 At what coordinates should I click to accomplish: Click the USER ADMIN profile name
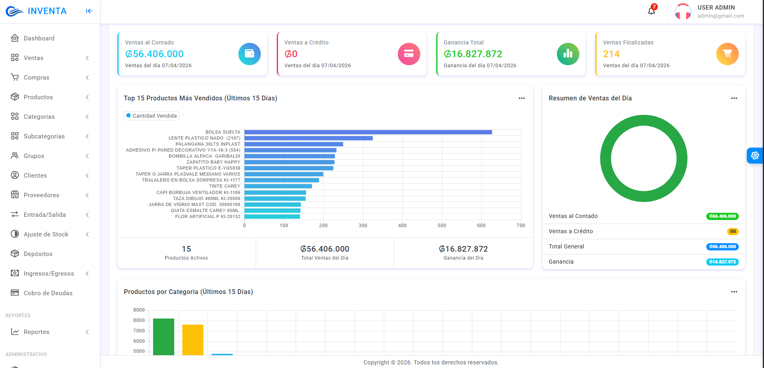(716, 8)
